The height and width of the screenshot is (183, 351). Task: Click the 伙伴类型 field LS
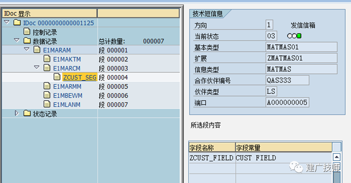(271, 91)
